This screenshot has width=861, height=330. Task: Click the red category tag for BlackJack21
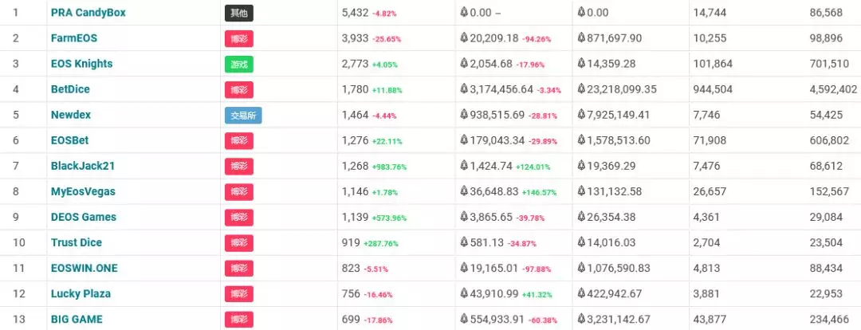(239, 167)
